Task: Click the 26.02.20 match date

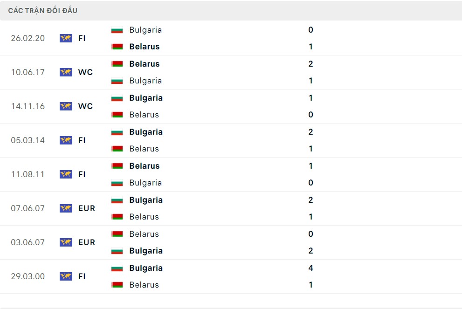Action: 28,38
